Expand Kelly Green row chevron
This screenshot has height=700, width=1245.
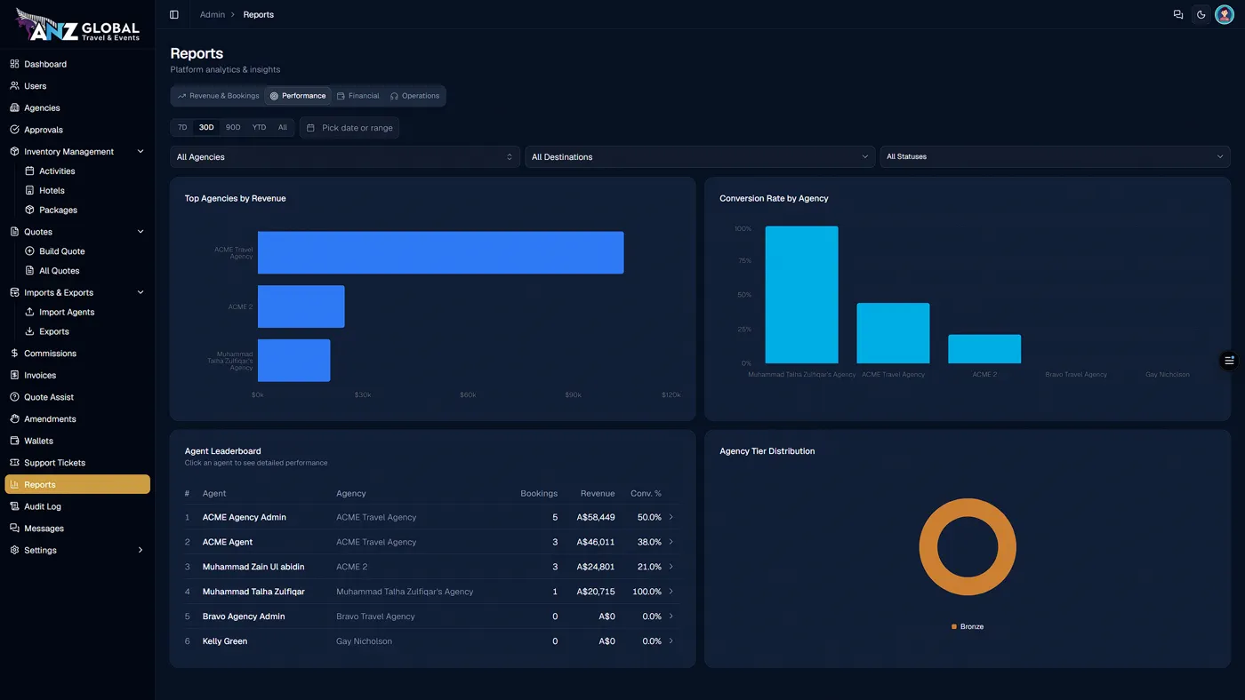[671, 640]
